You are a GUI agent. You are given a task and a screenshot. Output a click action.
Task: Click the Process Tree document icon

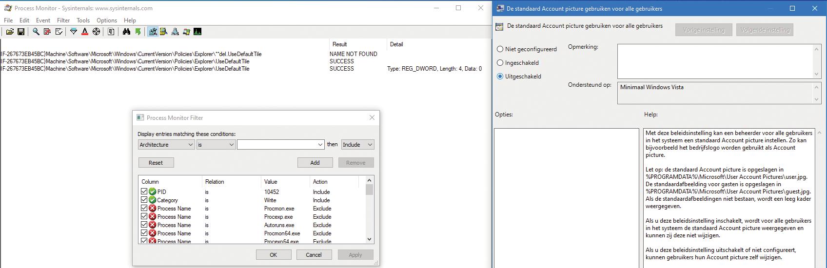point(111,32)
